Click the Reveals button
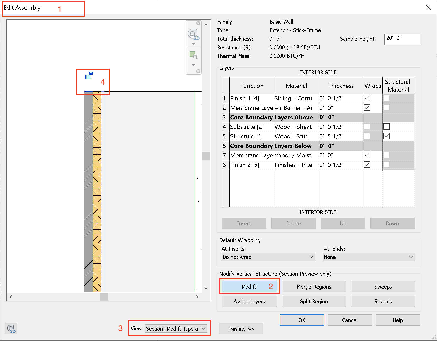This screenshot has width=437, height=341. click(x=383, y=301)
